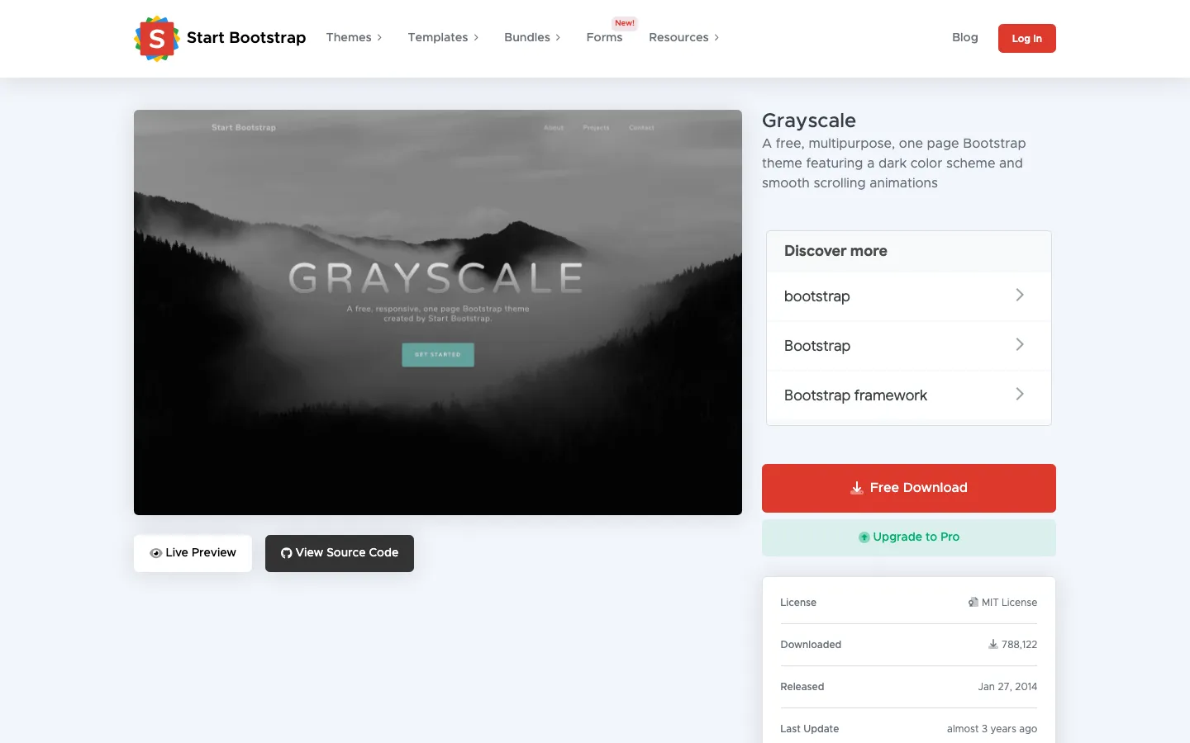
Task: Click the almost 3 years ago text
Action: click(x=992, y=729)
